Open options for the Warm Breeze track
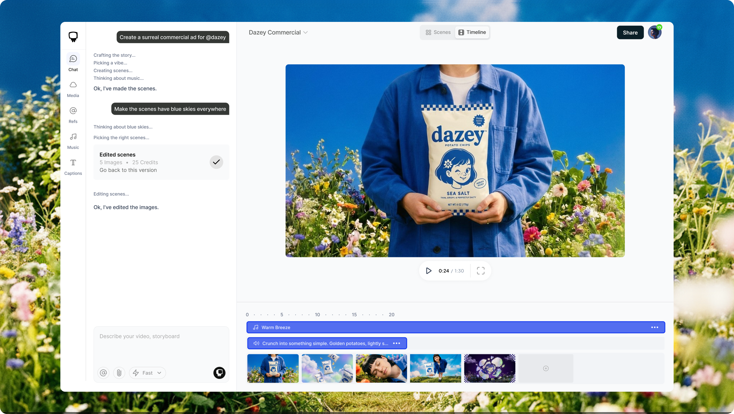Image resolution: width=734 pixels, height=414 pixels. tap(655, 327)
